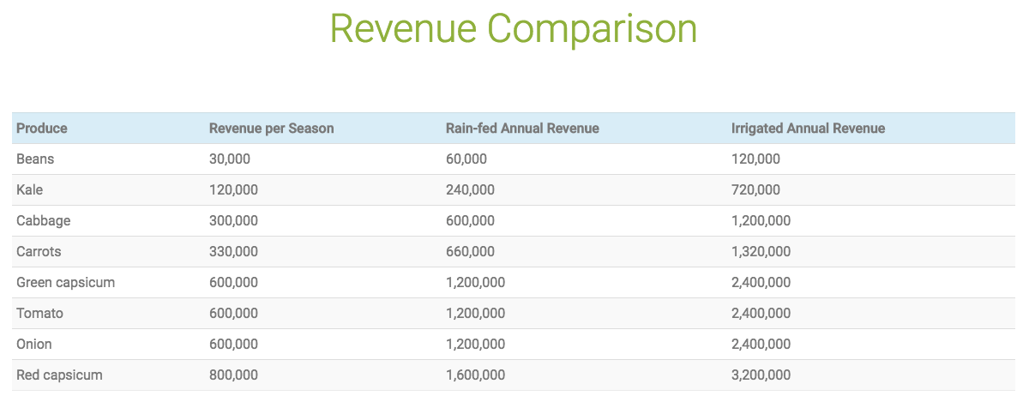Select Onion rain-fed value 1,200,000
Image resolution: width=1023 pixels, height=396 pixels.
coord(475,344)
